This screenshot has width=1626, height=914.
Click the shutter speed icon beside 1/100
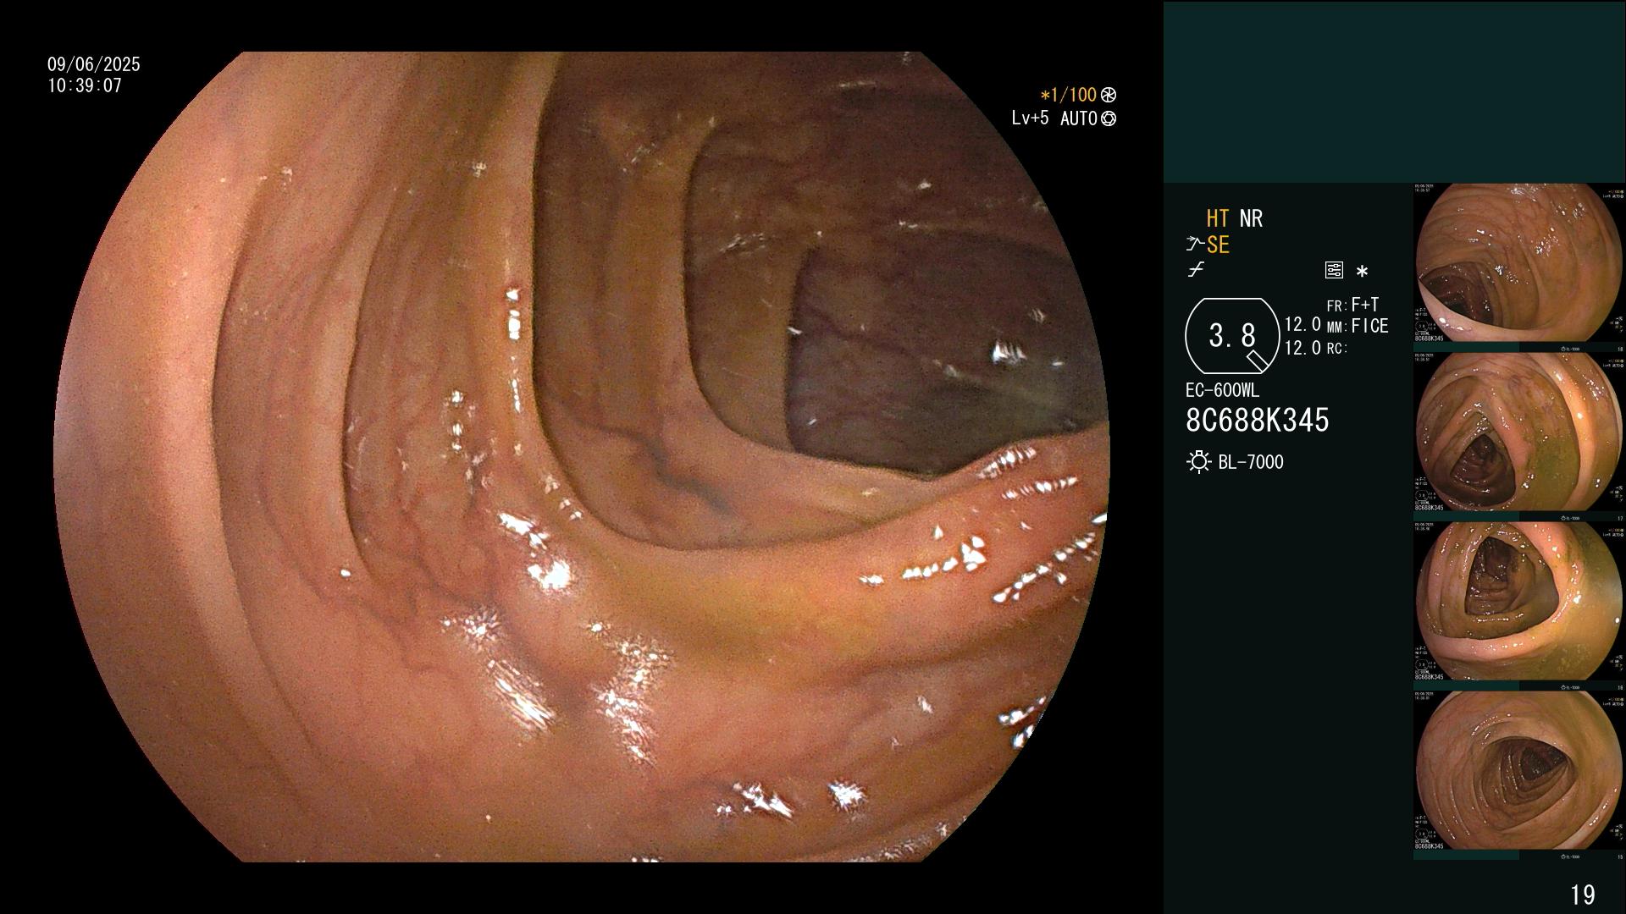1109,95
